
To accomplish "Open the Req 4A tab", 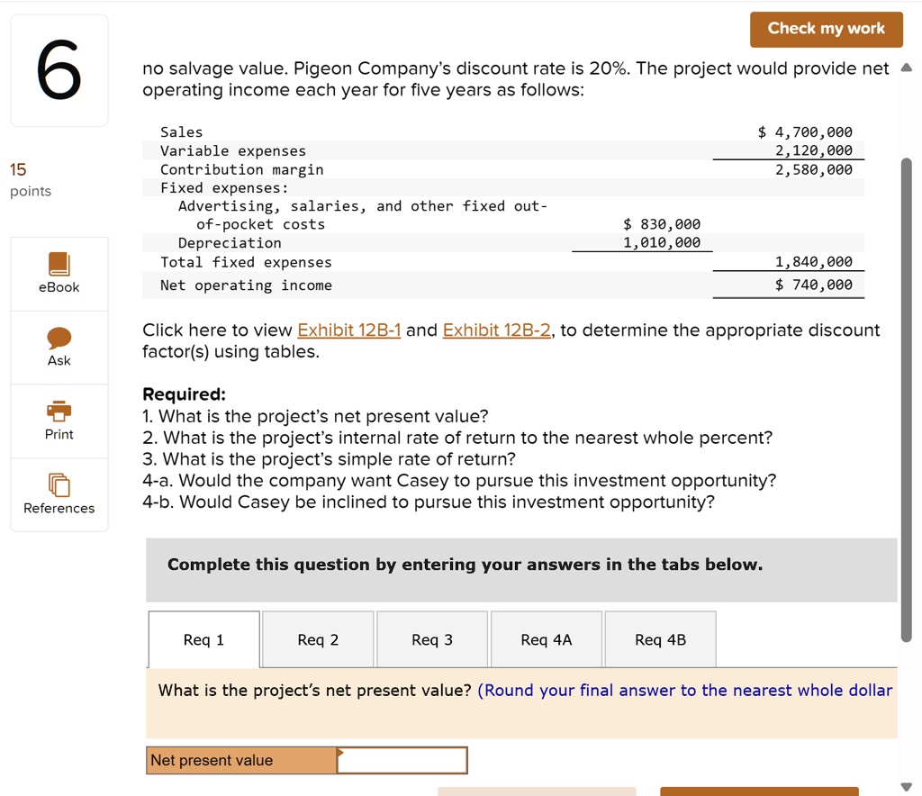I will [547, 639].
